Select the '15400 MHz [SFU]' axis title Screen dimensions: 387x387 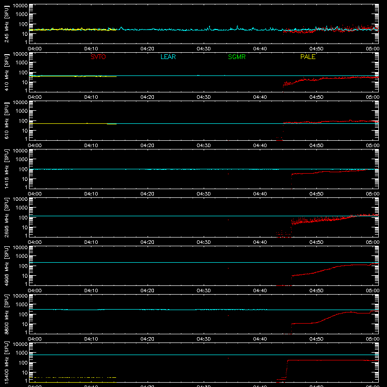click(7, 362)
